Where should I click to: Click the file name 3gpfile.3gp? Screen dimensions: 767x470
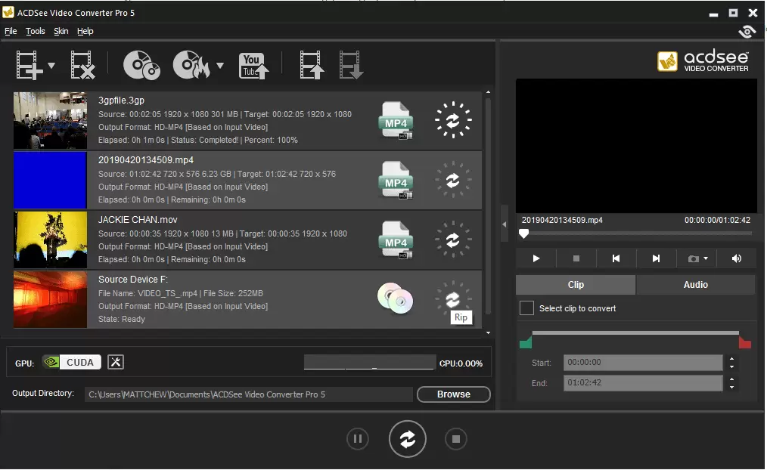click(121, 100)
